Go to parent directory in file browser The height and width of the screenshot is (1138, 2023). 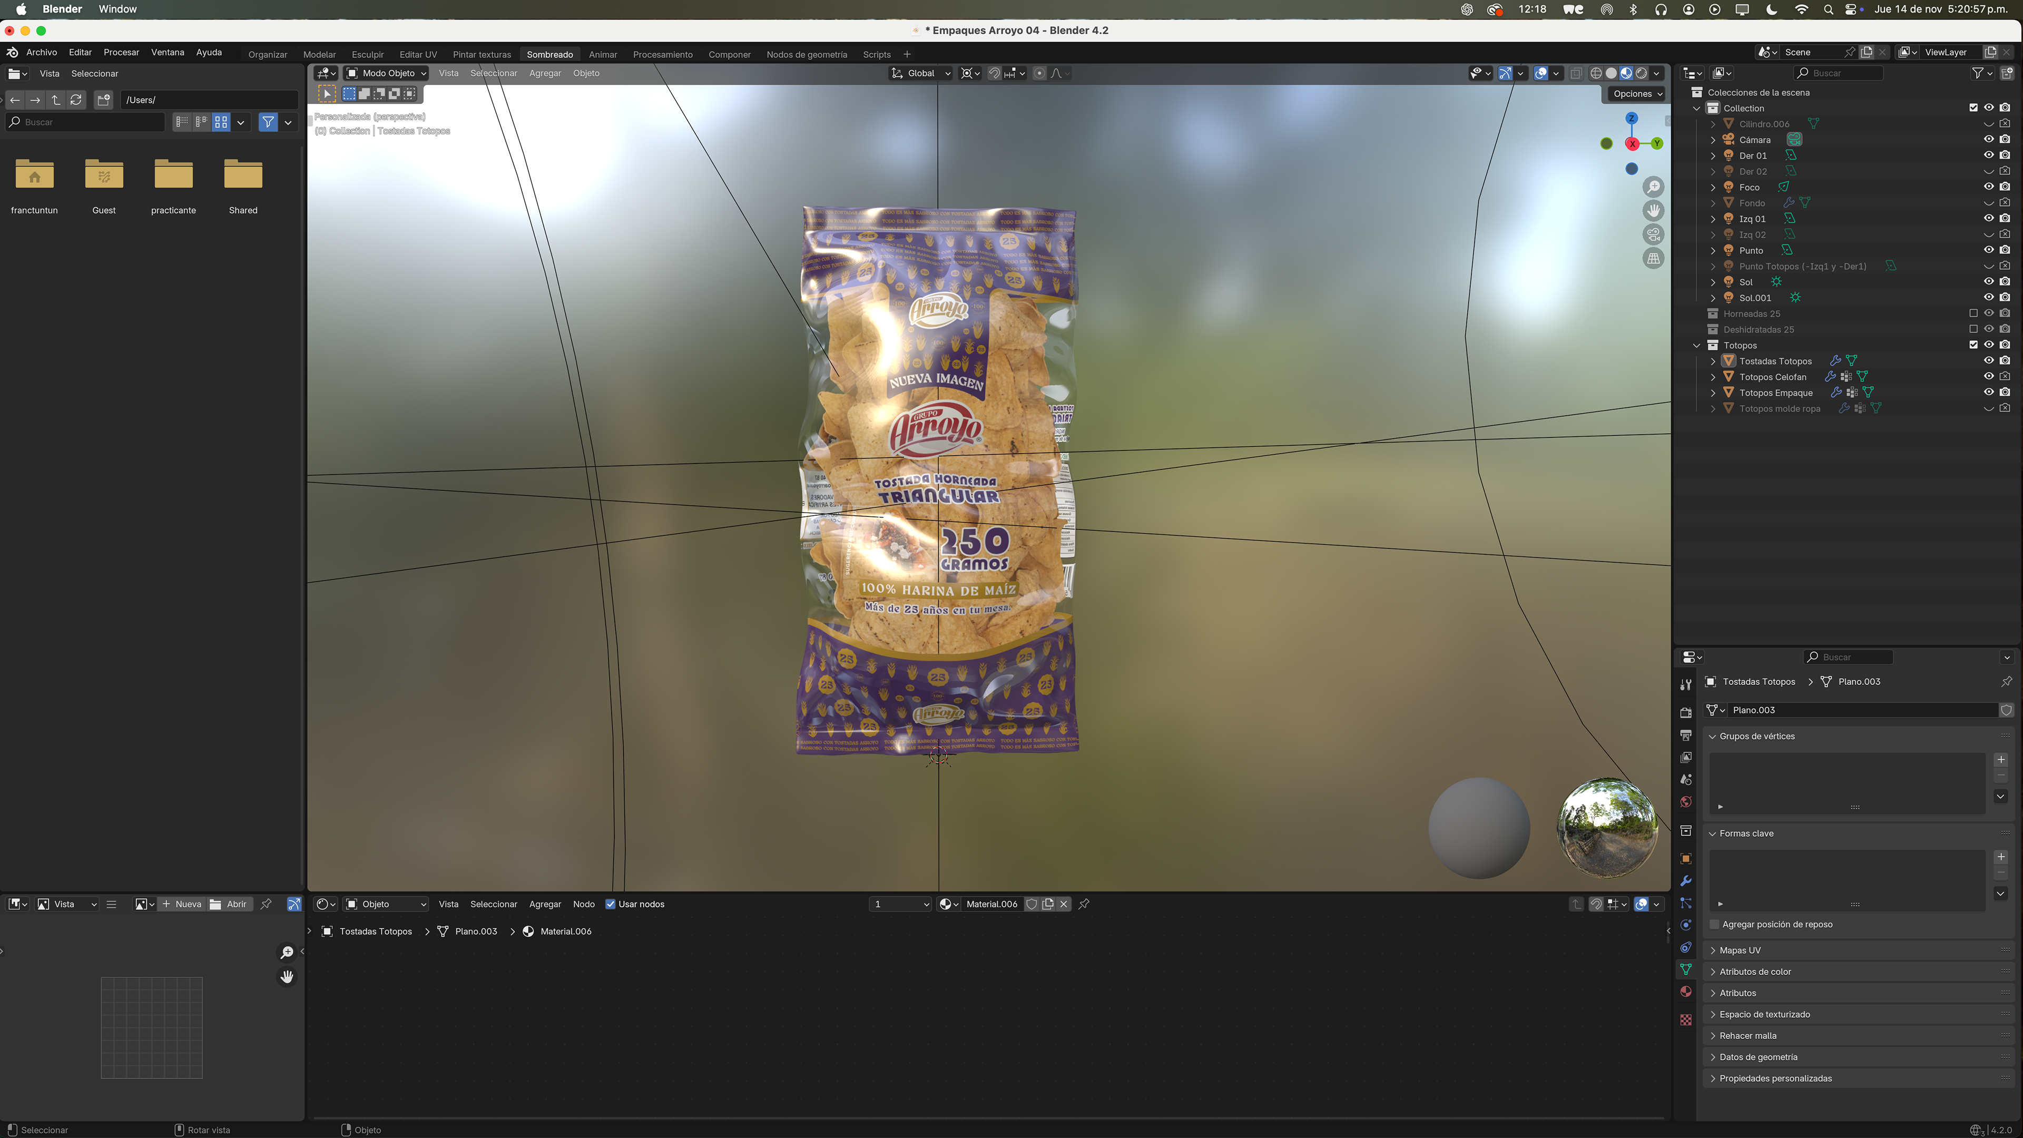coord(55,100)
